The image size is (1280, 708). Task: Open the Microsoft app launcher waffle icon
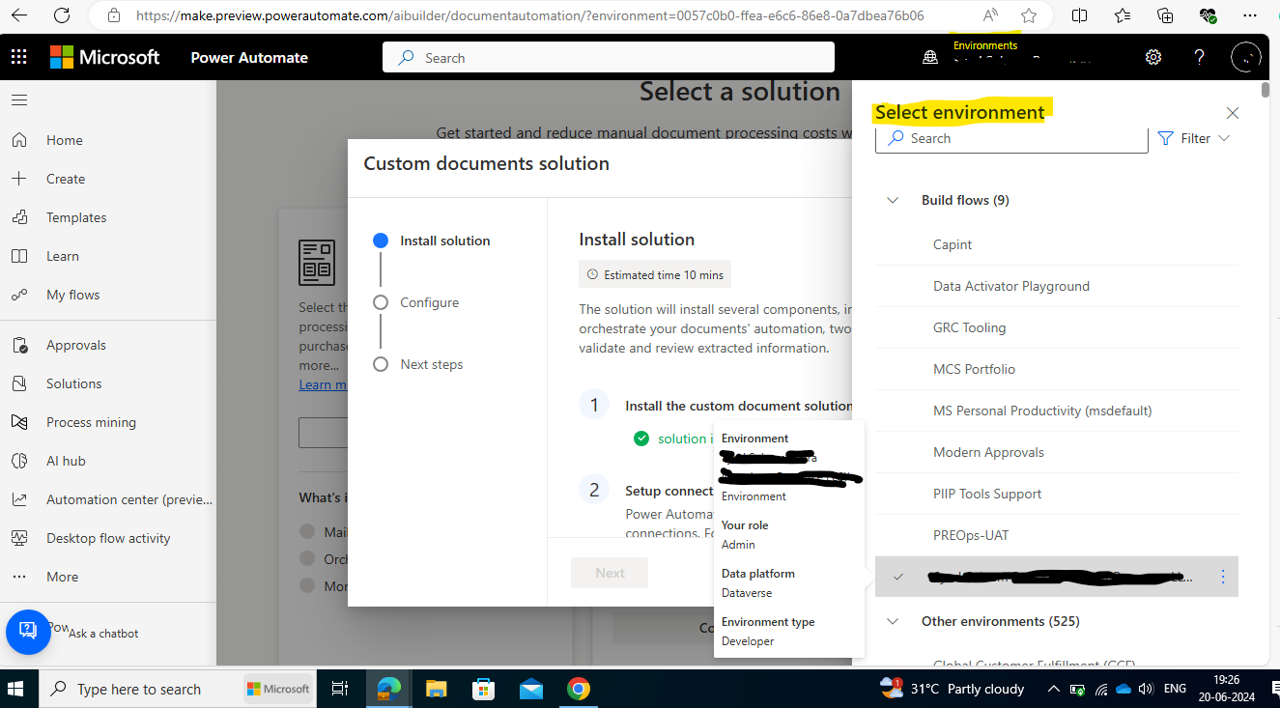(x=19, y=58)
